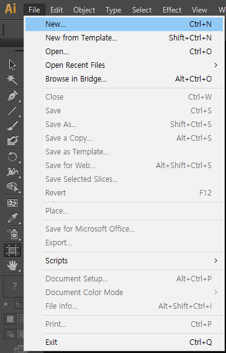Open the Edit menu

point(56,10)
